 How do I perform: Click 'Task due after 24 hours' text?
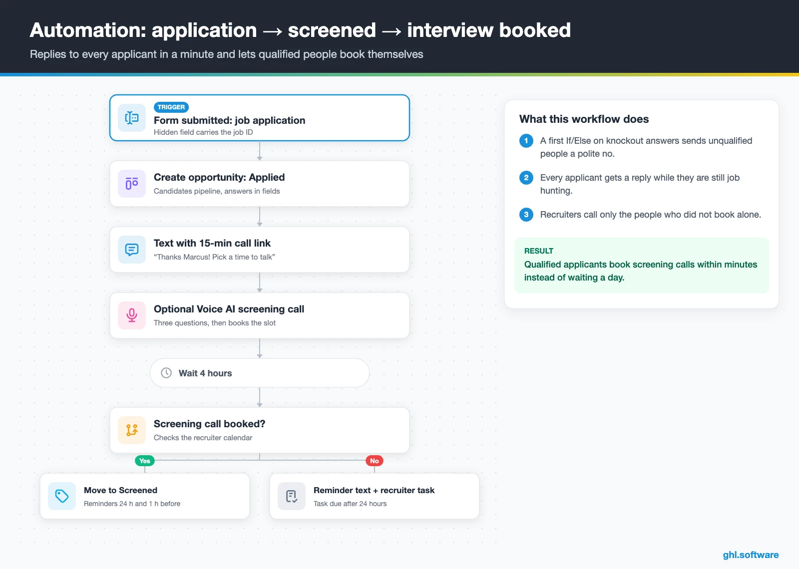coord(350,504)
